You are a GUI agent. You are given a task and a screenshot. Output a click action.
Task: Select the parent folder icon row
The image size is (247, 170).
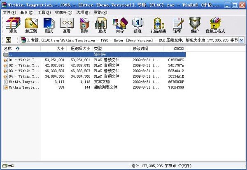pos(6,55)
